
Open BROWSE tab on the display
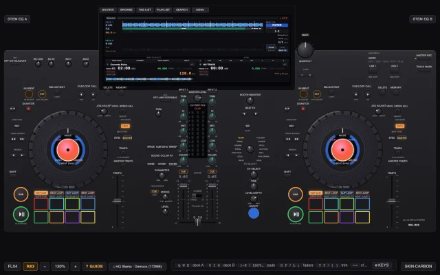(x=126, y=10)
